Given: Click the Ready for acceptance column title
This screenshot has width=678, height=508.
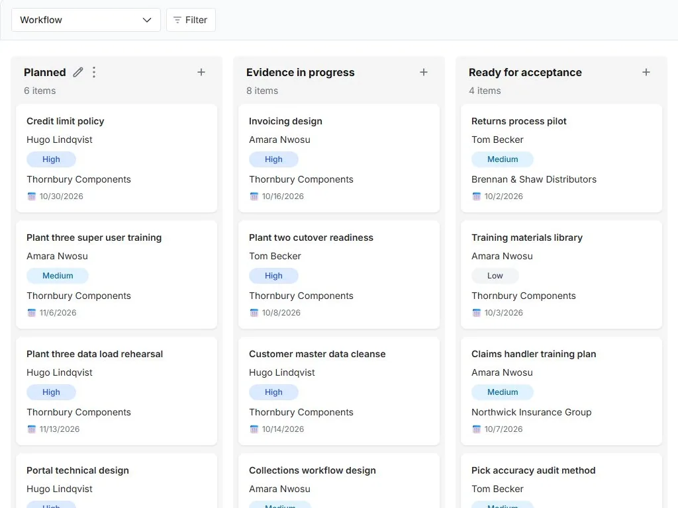Looking at the screenshot, I should (x=525, y=72).
